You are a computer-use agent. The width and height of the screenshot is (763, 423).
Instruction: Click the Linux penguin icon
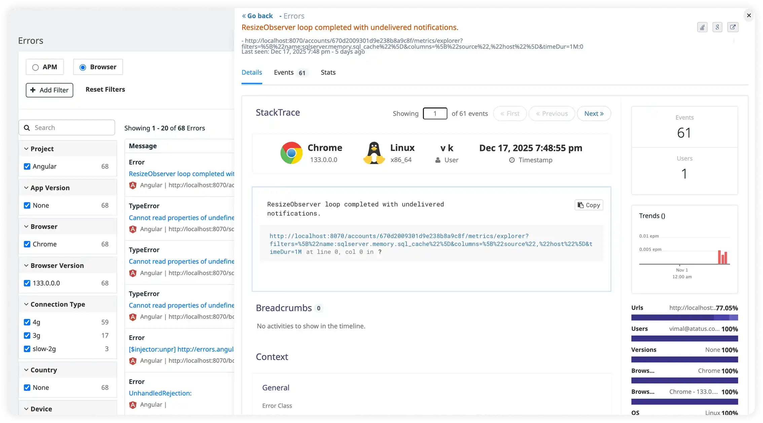[374, 153]
